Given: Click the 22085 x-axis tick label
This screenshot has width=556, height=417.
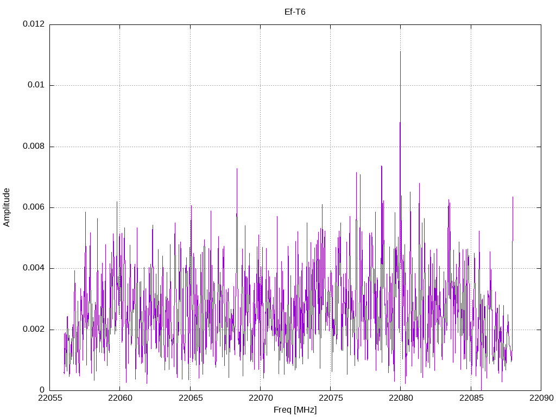Looking at the screenshot, I should (x=471, y=398).
